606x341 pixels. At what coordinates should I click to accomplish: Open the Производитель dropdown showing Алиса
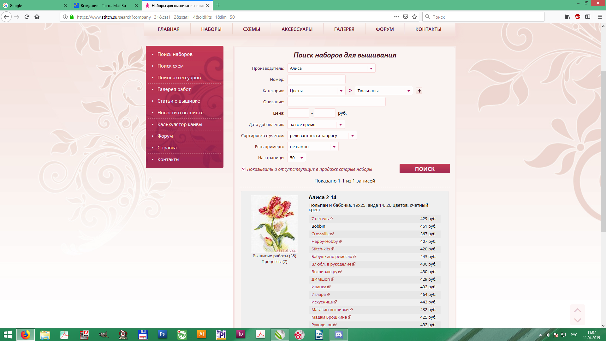(x=331, y=69)
